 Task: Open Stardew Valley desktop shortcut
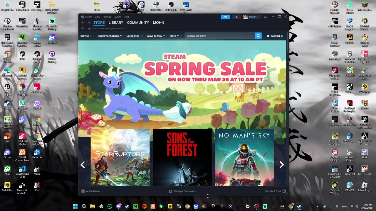tap(365, 40)
